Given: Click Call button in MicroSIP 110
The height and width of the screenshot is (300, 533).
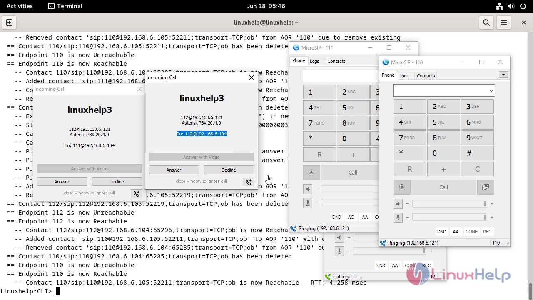Looking at the screenshot, I should [443, 187].
